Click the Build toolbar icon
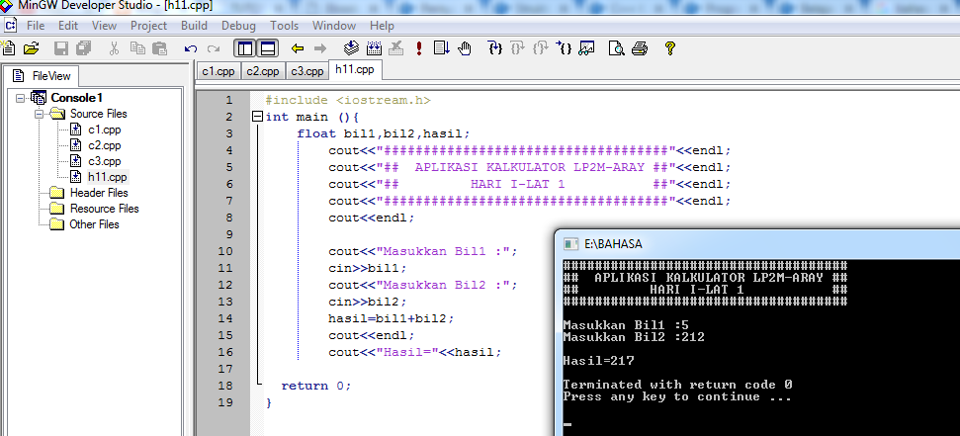960x436 pixels. [374, 47]
